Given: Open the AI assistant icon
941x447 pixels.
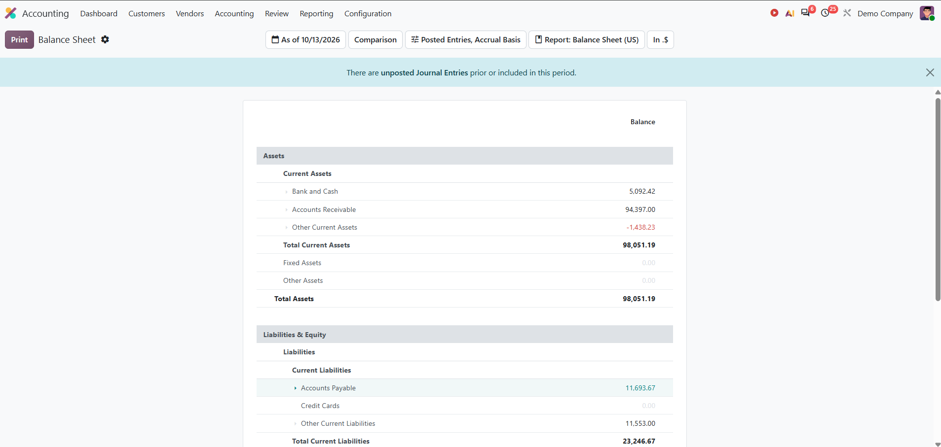Looking at the screenshot, I should tap(790, 13).
